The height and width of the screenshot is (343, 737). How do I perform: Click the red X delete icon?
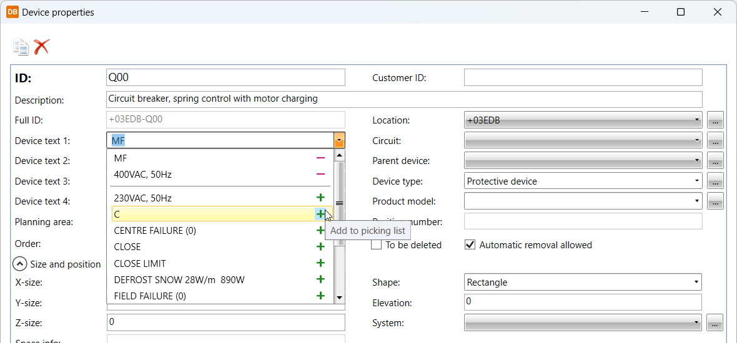[42, 47]
